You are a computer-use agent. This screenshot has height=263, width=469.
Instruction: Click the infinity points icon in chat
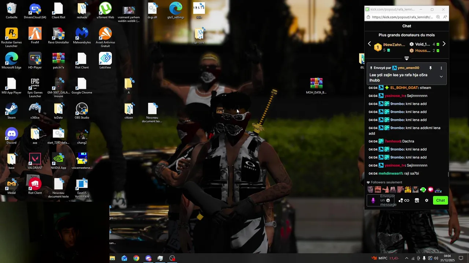tap(407, 200)
